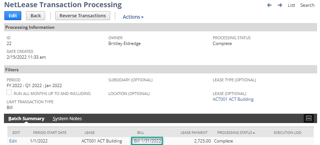Sort by Processing Status column arrow
This screenshot has width=320, height=145.
(x=254, y=133)
